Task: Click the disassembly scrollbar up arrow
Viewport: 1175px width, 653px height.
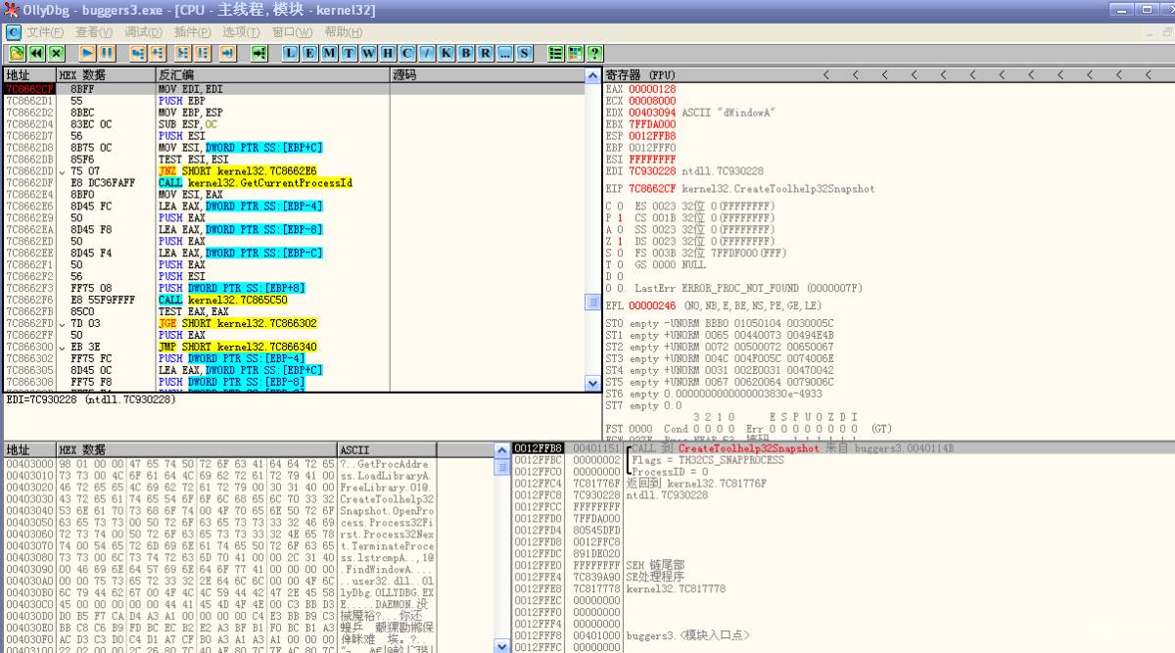Action: pyautogui.click(x=592, y=76)
